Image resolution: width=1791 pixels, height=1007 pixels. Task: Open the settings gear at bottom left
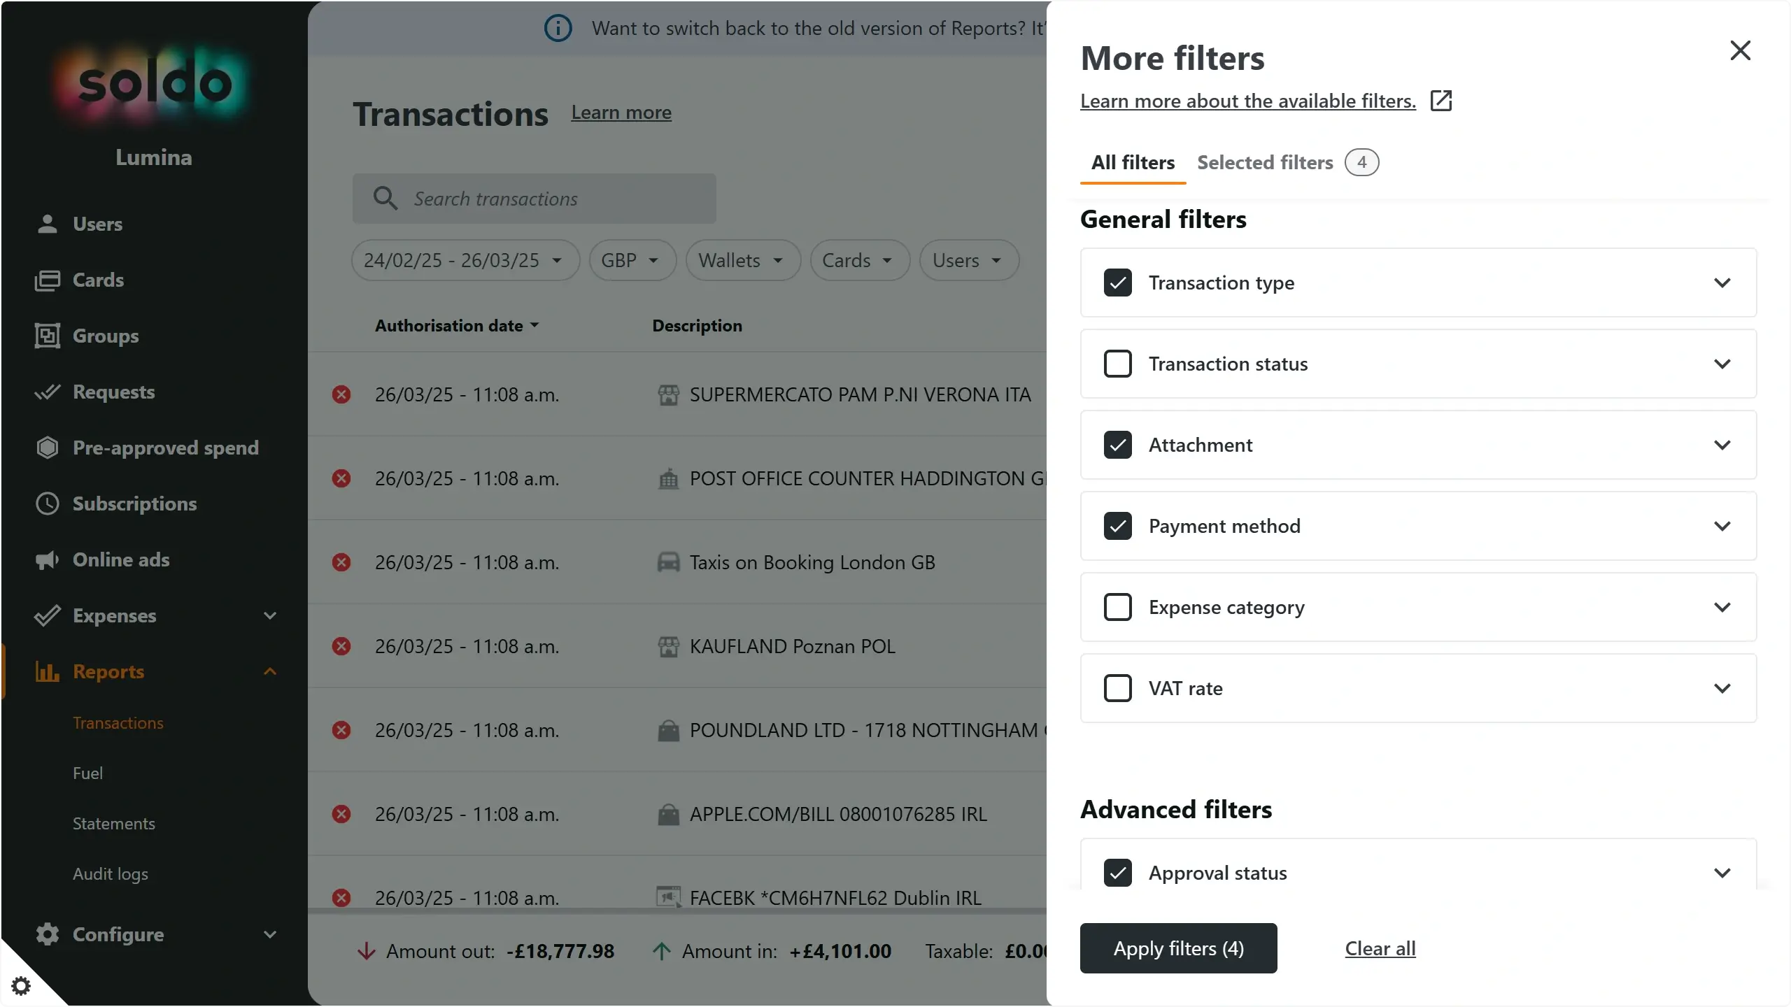[x=21, y=985]
